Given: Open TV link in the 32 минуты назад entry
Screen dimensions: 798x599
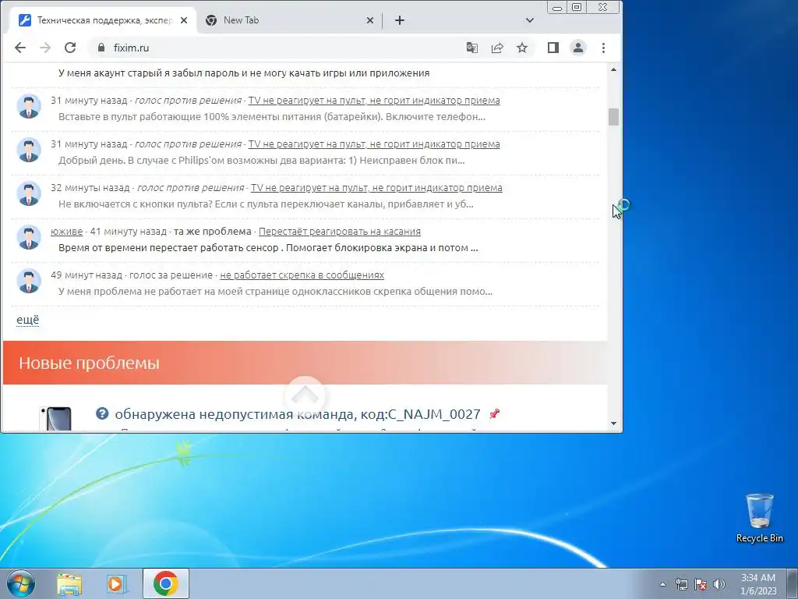Looking at the screenshot, I should pyautogui.click(x=376, y=187).
